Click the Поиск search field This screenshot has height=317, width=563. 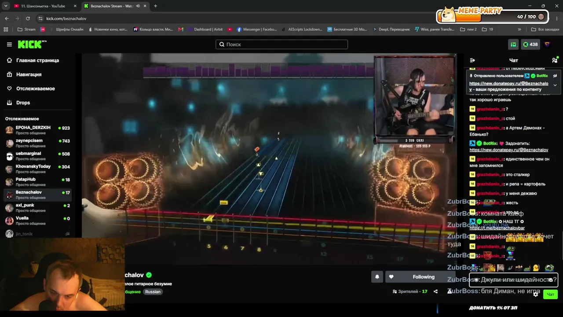(281, 44)
